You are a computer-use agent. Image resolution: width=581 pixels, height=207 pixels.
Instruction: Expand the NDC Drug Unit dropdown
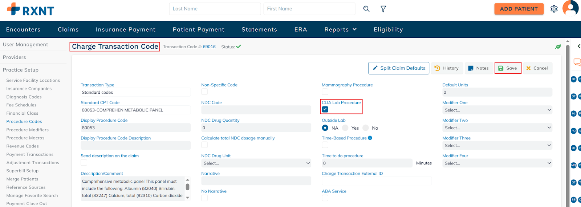click(256, 163)
